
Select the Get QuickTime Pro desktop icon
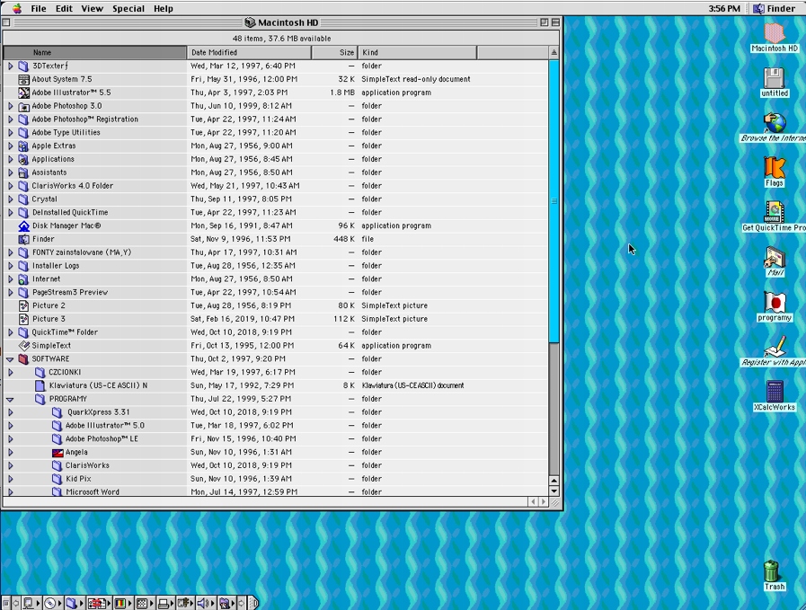pos(775,212)
